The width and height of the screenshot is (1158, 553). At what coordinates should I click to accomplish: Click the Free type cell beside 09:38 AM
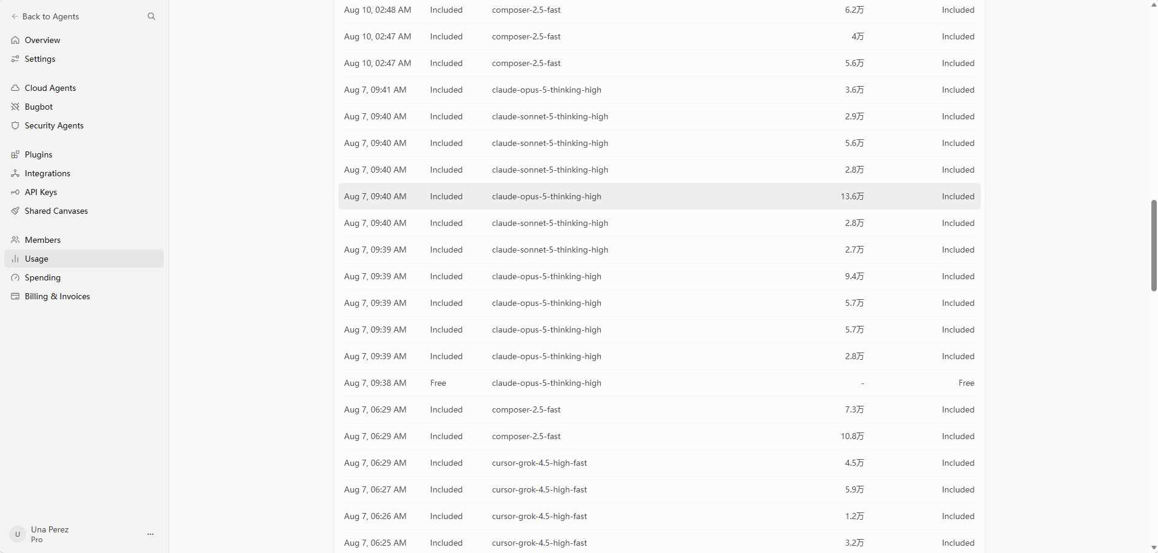click(x=438, y=383)
